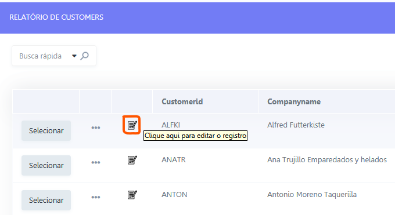This screenshot has width=395, height=215.
Task: Click Selecionar button for Ana Trujillo row
Action: [x=46, y=165]
